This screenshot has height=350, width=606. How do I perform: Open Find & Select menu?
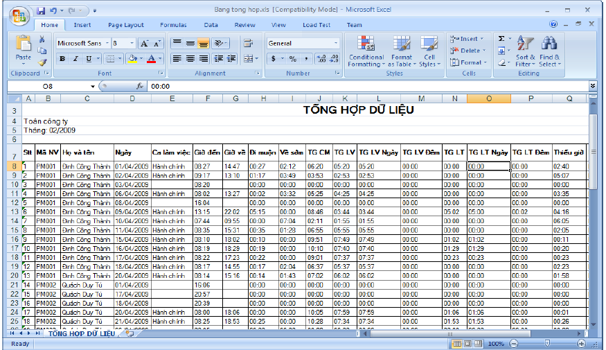point(550,51)
